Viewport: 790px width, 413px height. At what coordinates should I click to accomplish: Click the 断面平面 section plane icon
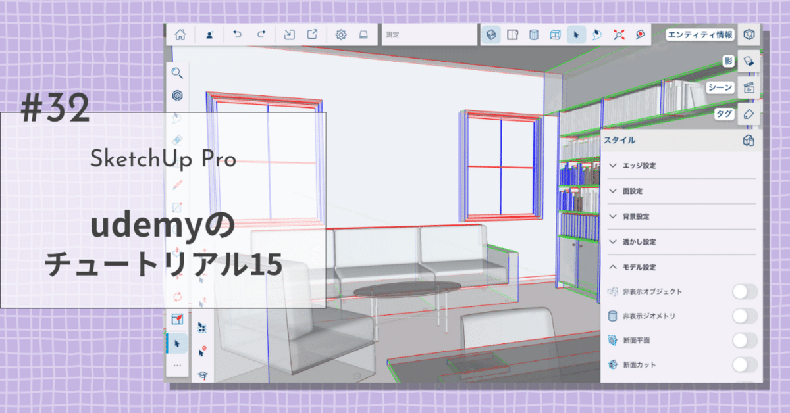pos(612,341)
